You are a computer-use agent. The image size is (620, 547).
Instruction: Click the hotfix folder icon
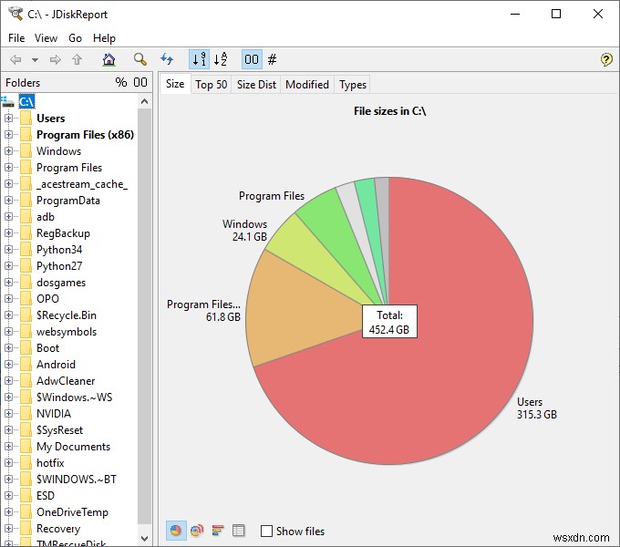tap(26, 463)
